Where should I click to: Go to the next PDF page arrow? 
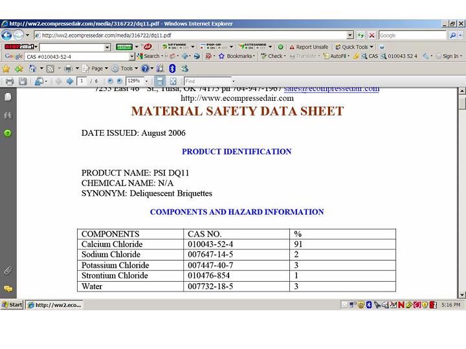70,81
